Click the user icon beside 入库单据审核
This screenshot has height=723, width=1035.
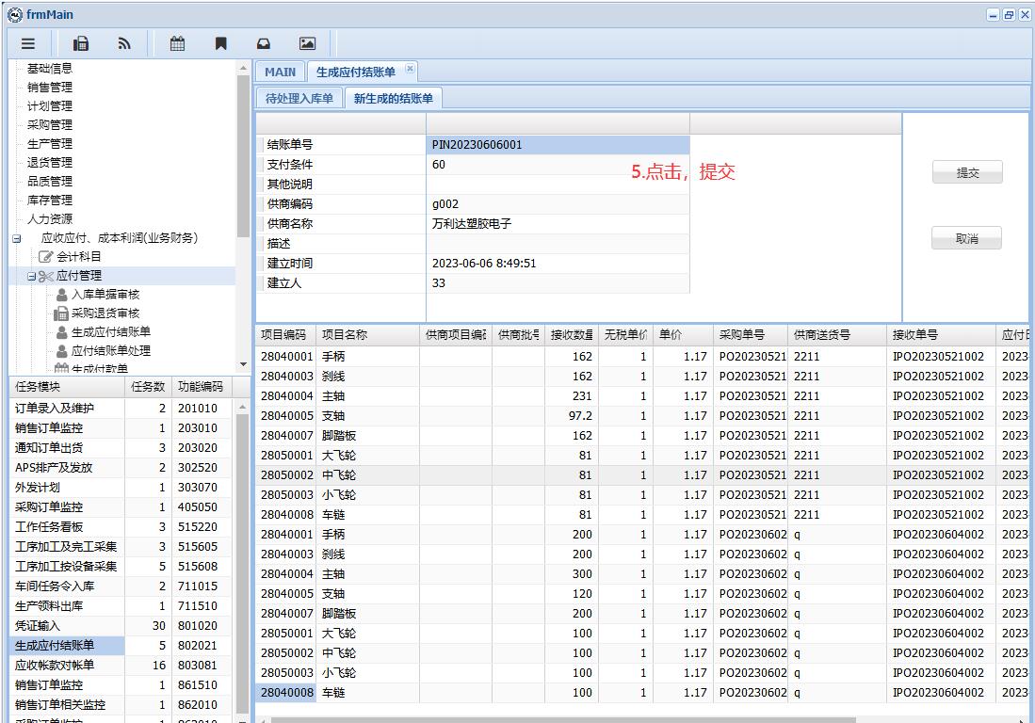coord(61,295)
